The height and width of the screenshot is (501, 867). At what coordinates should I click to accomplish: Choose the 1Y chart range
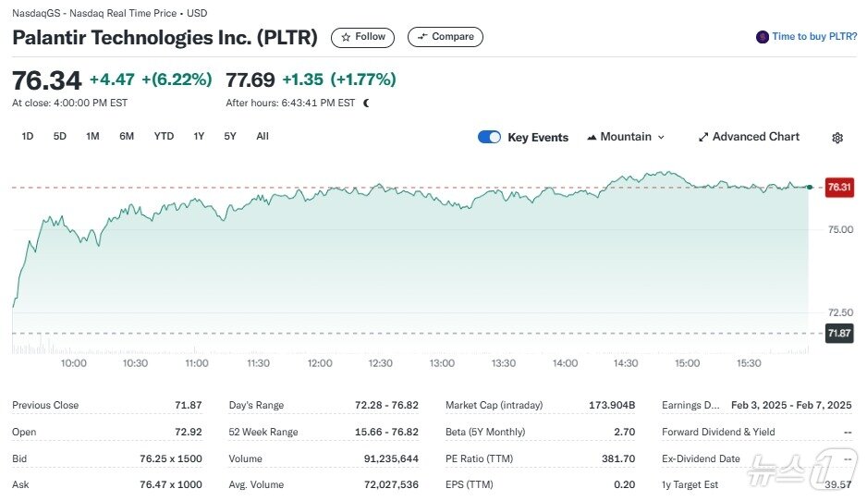tap(199, 137)
